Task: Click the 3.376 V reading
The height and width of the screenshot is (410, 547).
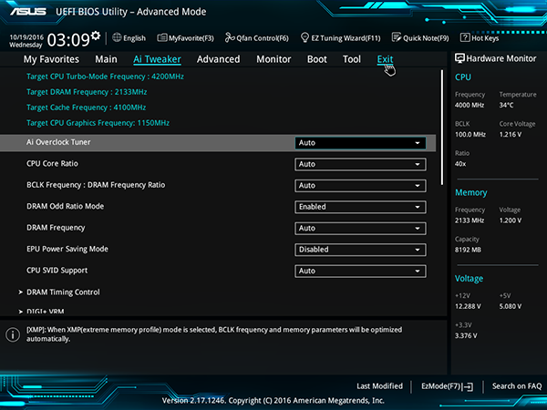Action: [x=466, y=335]
